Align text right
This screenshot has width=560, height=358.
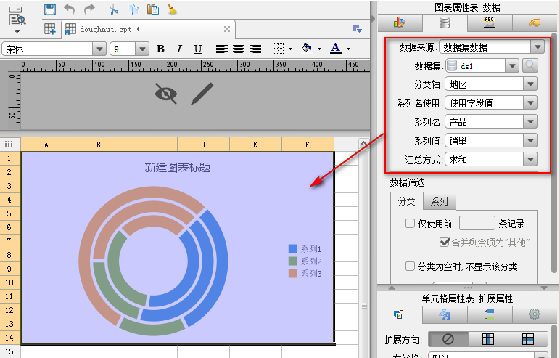point(255,49)
